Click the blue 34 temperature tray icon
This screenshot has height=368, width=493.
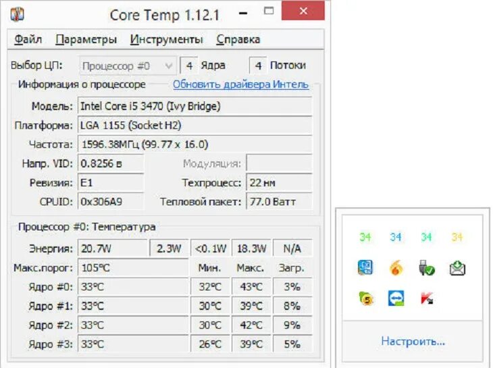tap(396, 237)
